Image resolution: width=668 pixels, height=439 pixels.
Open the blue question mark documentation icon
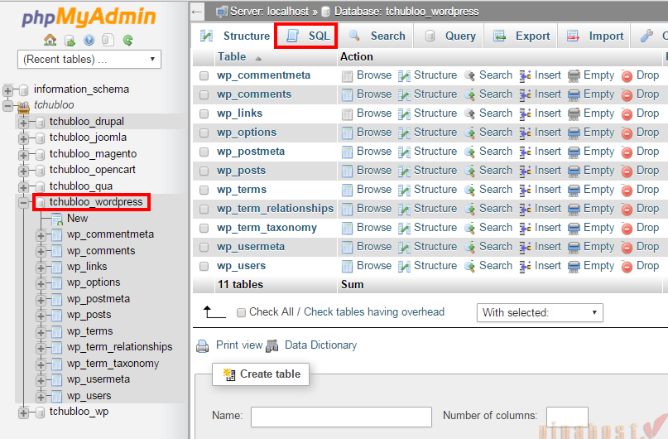pyautogui.click(x=89, y=40)
